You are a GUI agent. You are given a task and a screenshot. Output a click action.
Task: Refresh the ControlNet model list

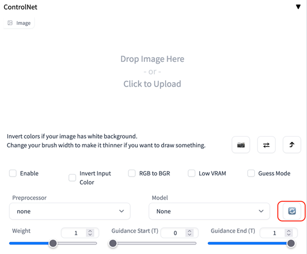tap(292, 211)
